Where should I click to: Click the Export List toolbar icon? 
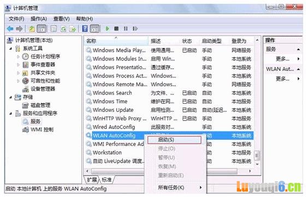73,29
